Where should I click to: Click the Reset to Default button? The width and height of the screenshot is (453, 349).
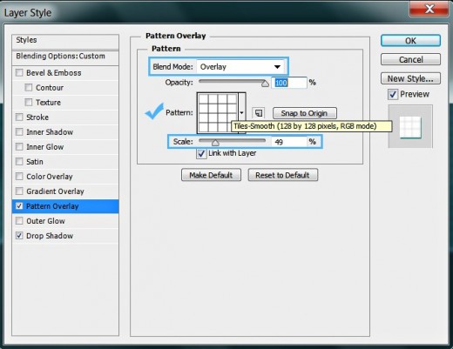coord(283,175)
